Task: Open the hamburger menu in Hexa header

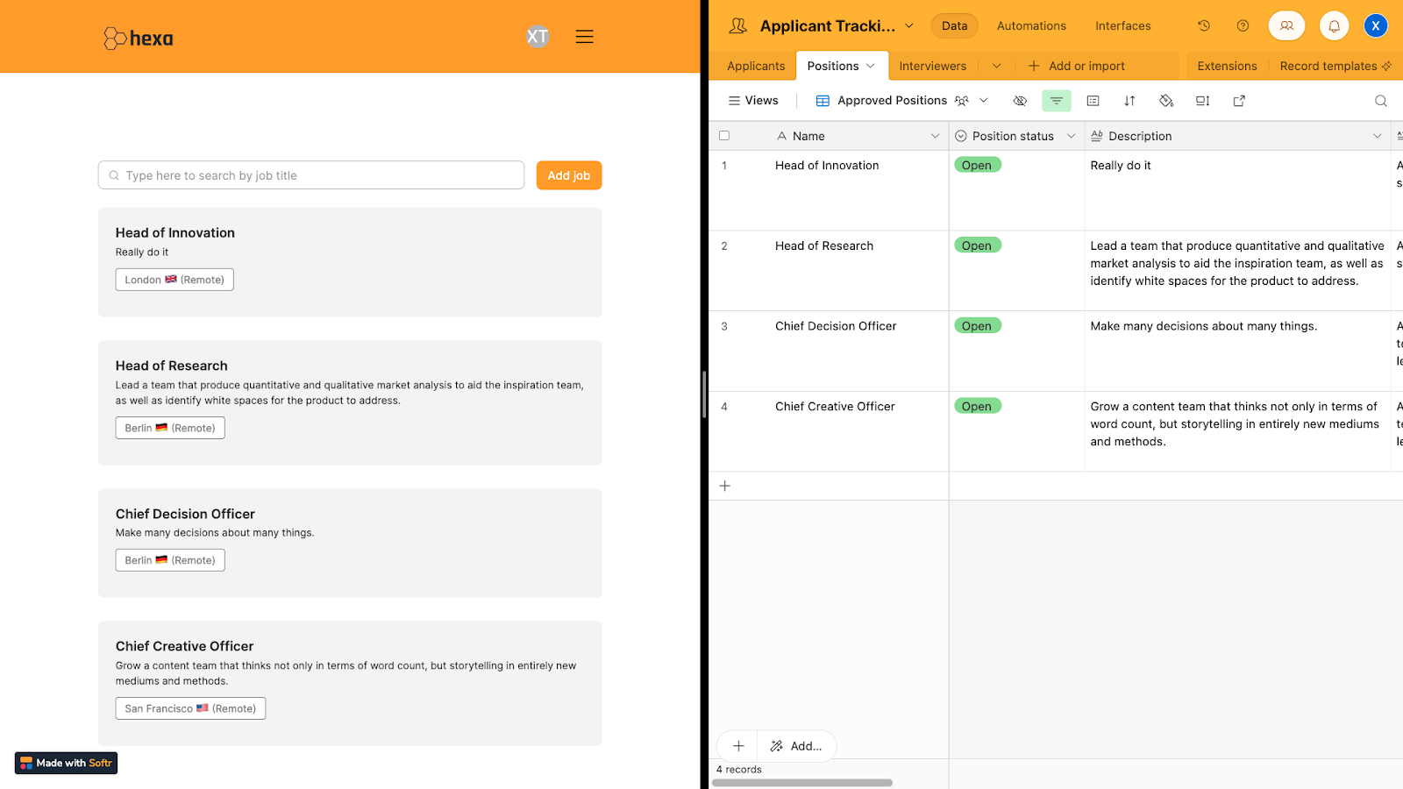Action: 584,37
